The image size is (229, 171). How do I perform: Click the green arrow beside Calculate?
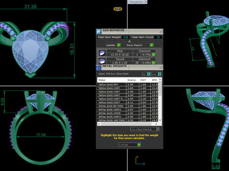coord(139,145)
